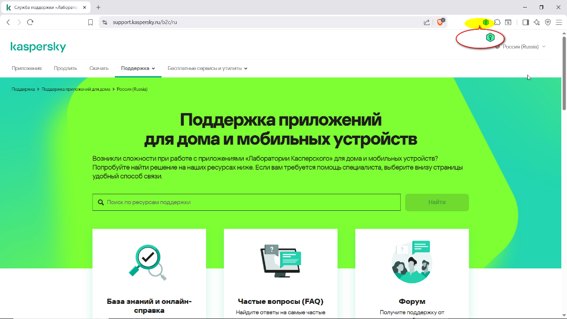The image size is (567, 319).
Task: Open Brave VPN shield icon
Action: pyautogui.click(x=548, y=22)
